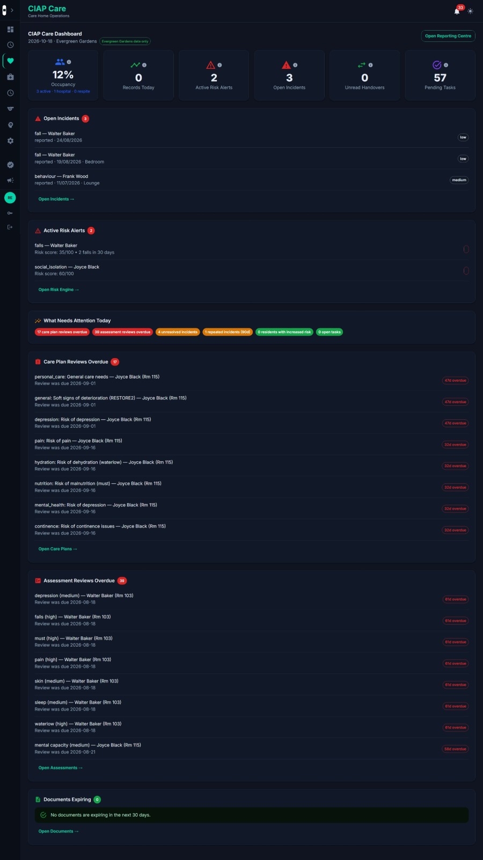Open the nutrition Risk of malnutrition row

[x=252, y=487]
